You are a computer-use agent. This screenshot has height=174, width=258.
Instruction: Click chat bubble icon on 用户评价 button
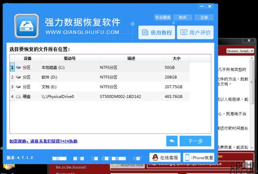184,32
